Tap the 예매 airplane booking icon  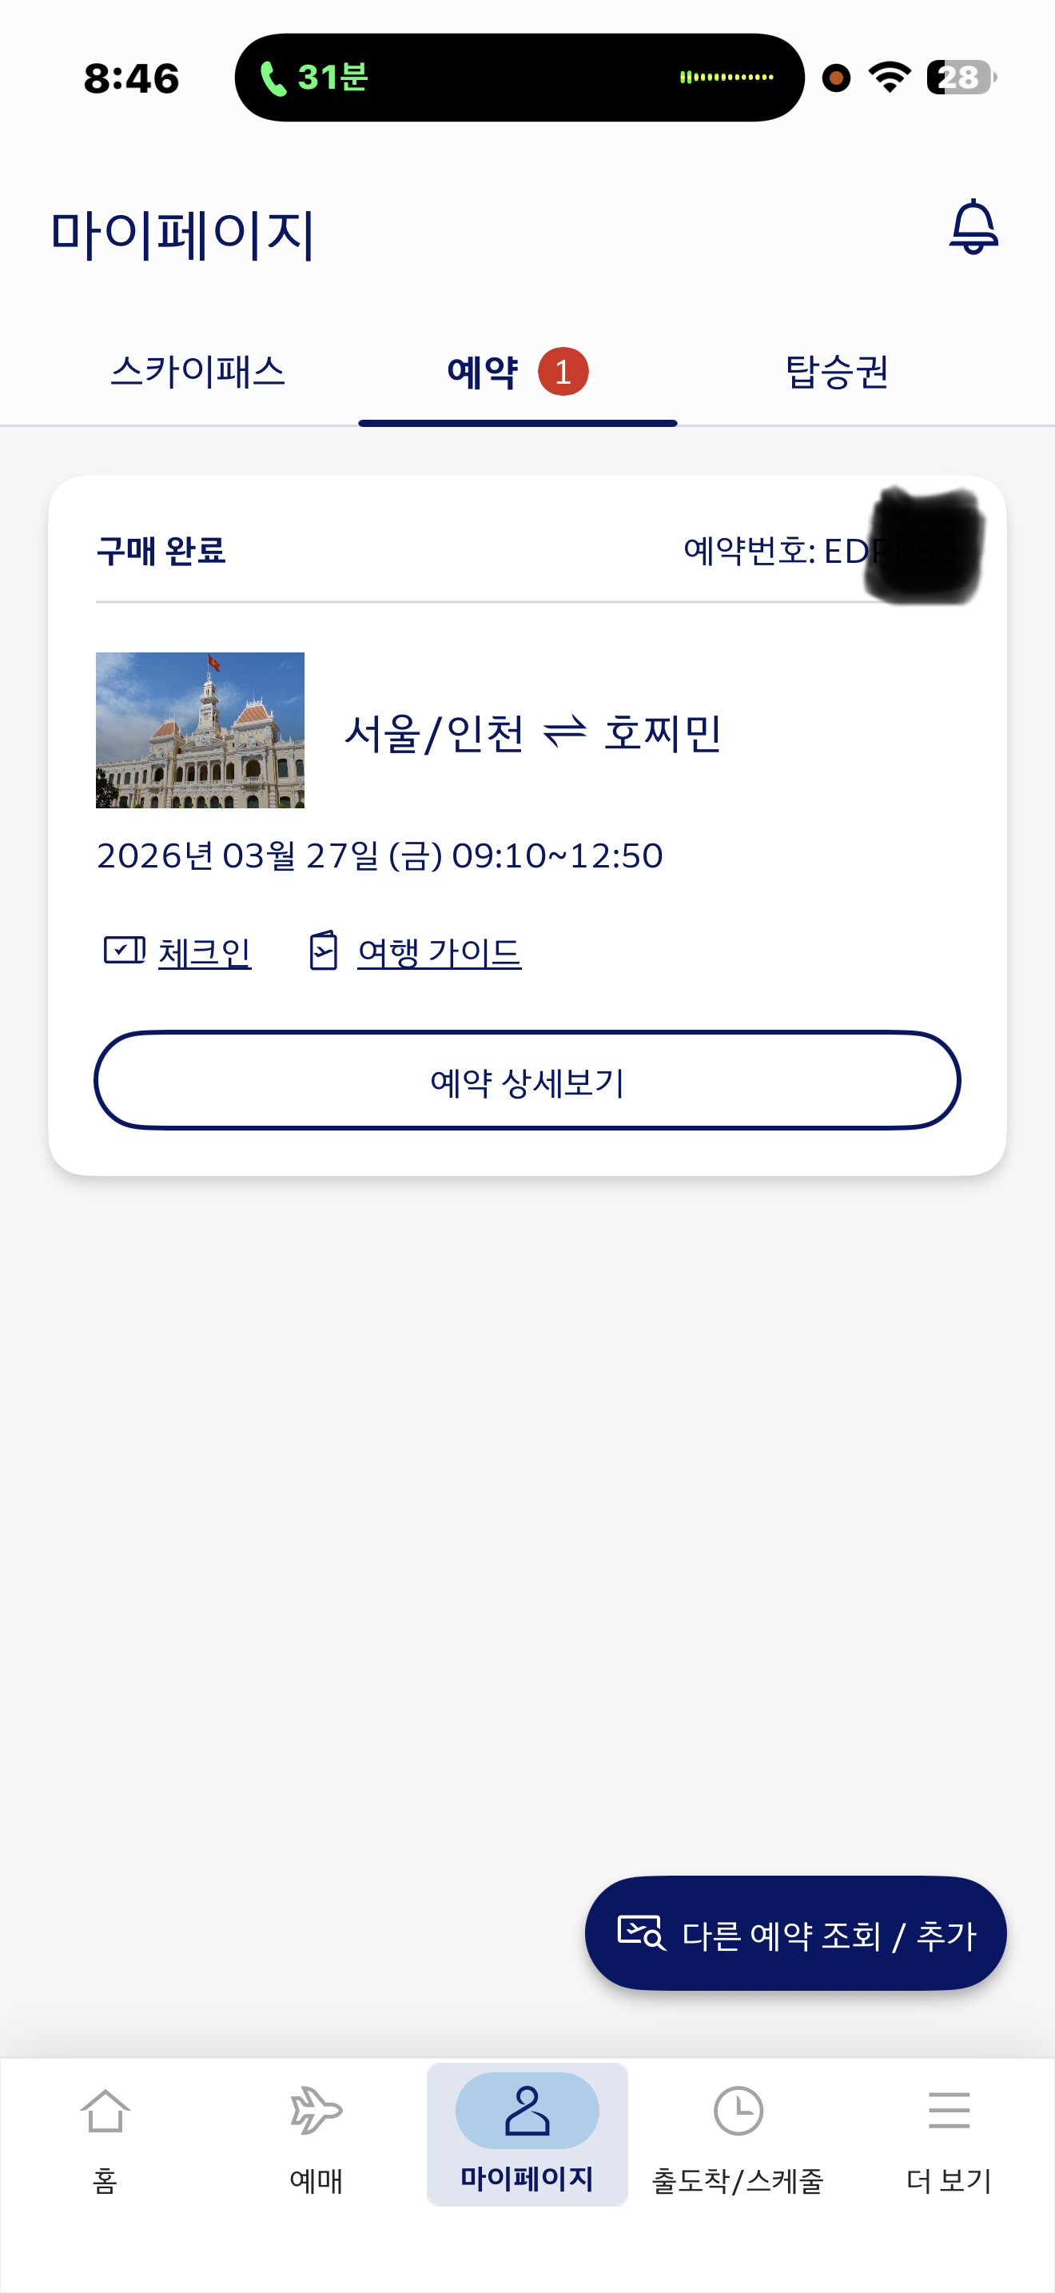click(x=316, y=2112)
